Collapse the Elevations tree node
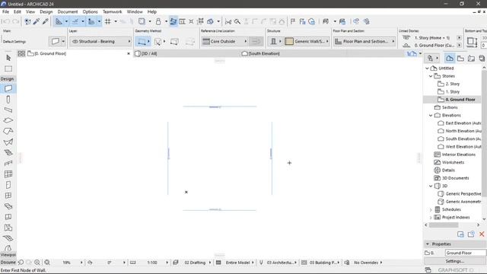 point(431,115)
